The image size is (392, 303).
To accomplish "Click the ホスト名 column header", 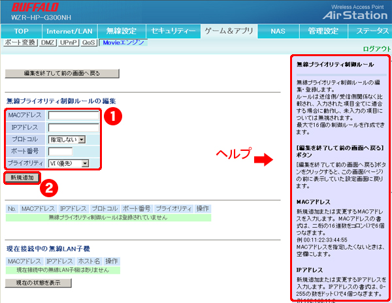I will (x=90, y=261).
